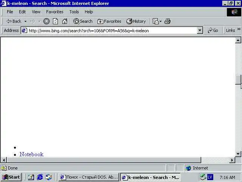
Task: Go to the Home page icon
Action: (x=65, y=21)
